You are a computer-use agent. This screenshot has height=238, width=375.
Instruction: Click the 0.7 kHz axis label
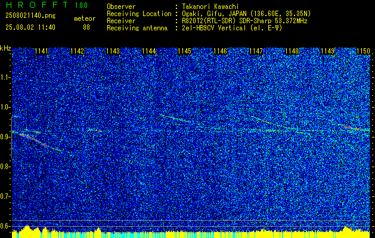4,196
